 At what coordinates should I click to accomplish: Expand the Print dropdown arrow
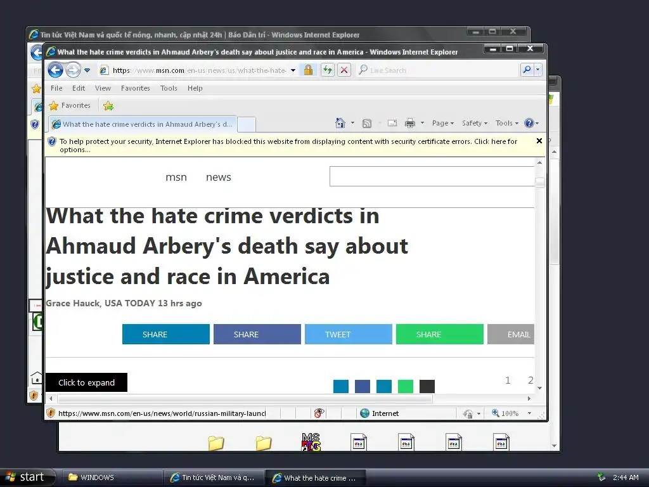pos(422,123)
